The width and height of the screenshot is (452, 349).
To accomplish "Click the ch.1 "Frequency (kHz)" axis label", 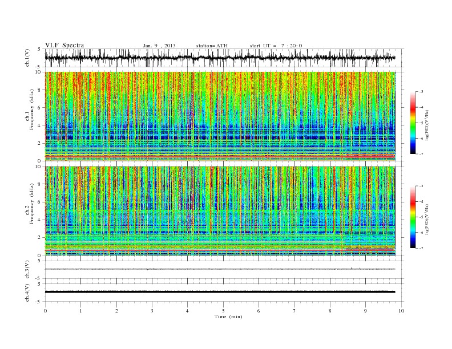I will [33, 110].
